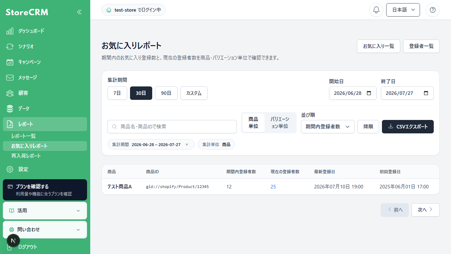
Task: Open お気に入りレポート submenu item
Action: [x=45, y=146]
